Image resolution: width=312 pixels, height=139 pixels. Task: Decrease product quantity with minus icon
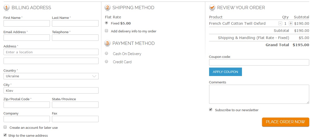tap(280, 23)
